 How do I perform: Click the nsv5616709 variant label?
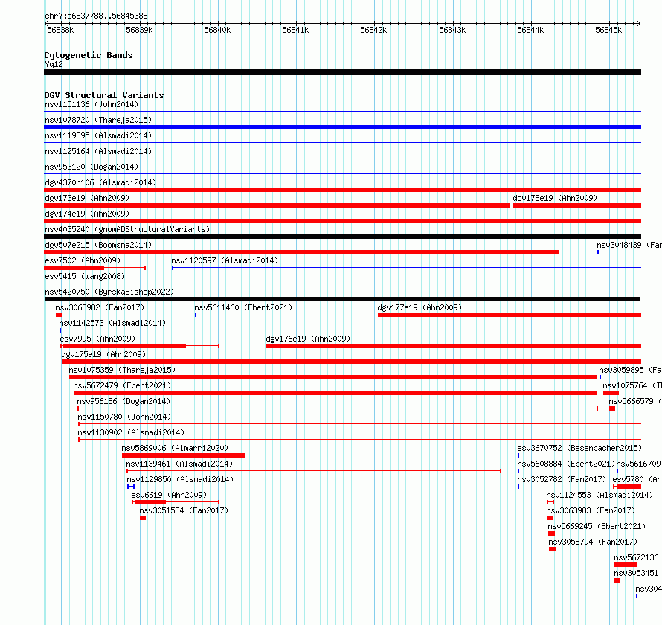coord(638,464)
